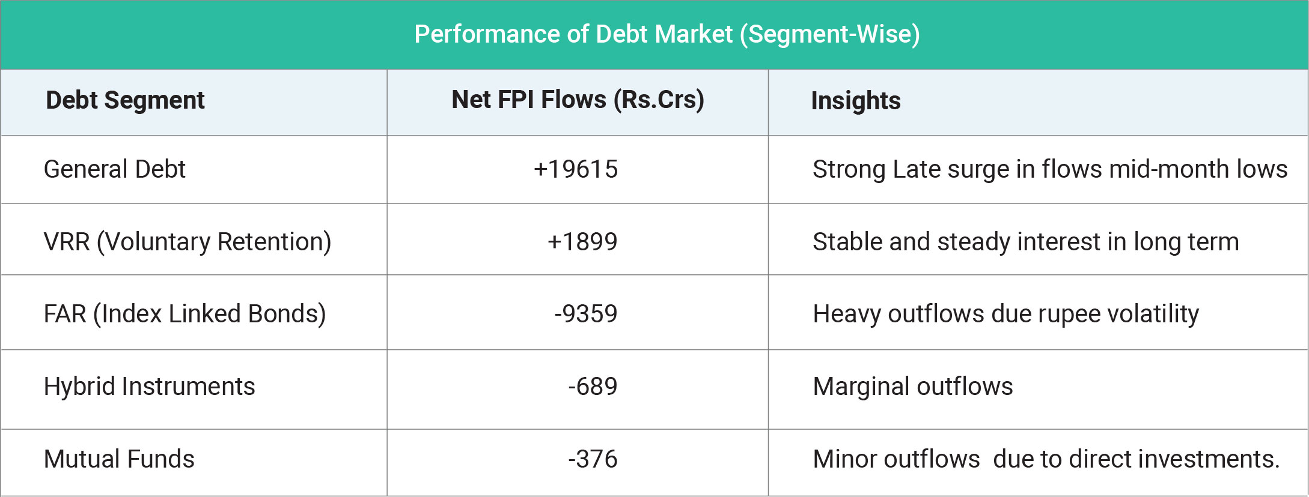Viewport: 1309px width, 497px height.
Task: Click the 'General Debt' row label
Action: point(114,169)
